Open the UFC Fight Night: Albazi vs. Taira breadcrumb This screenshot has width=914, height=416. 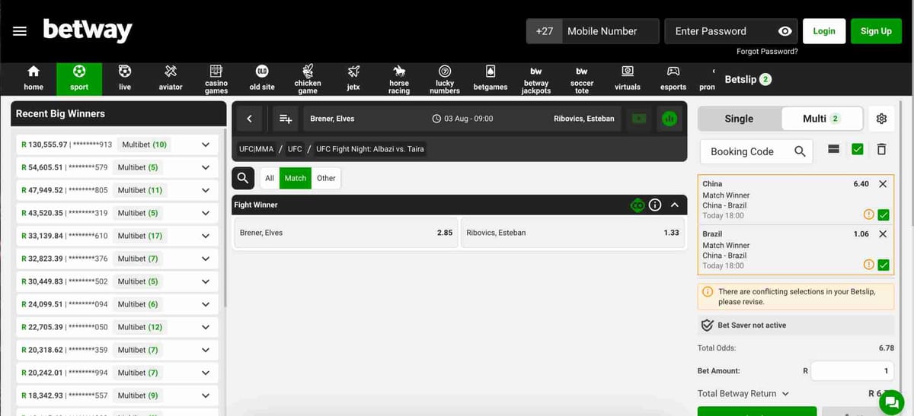point(370,149)
